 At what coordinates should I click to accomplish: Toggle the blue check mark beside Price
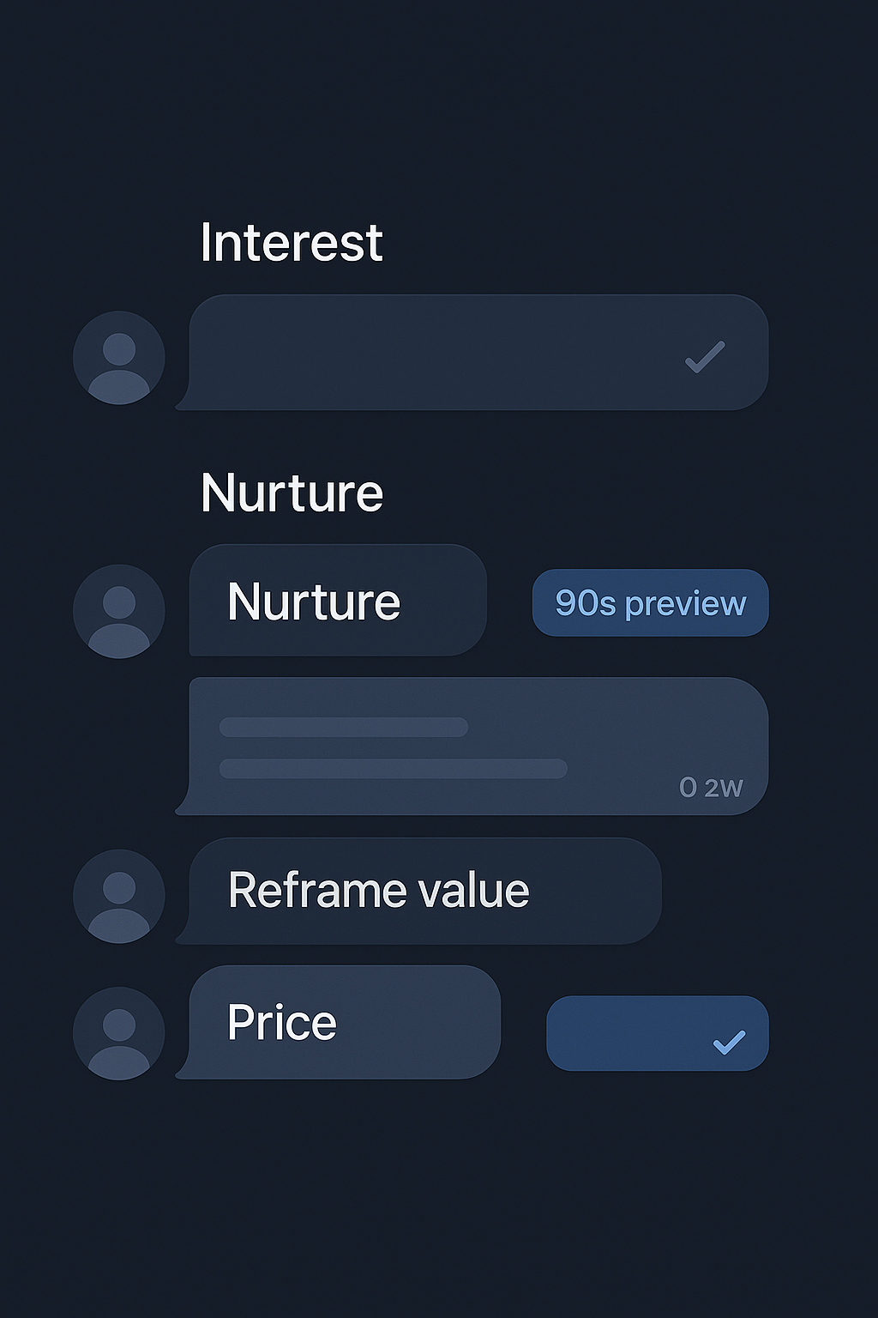tap(729, 1042)
